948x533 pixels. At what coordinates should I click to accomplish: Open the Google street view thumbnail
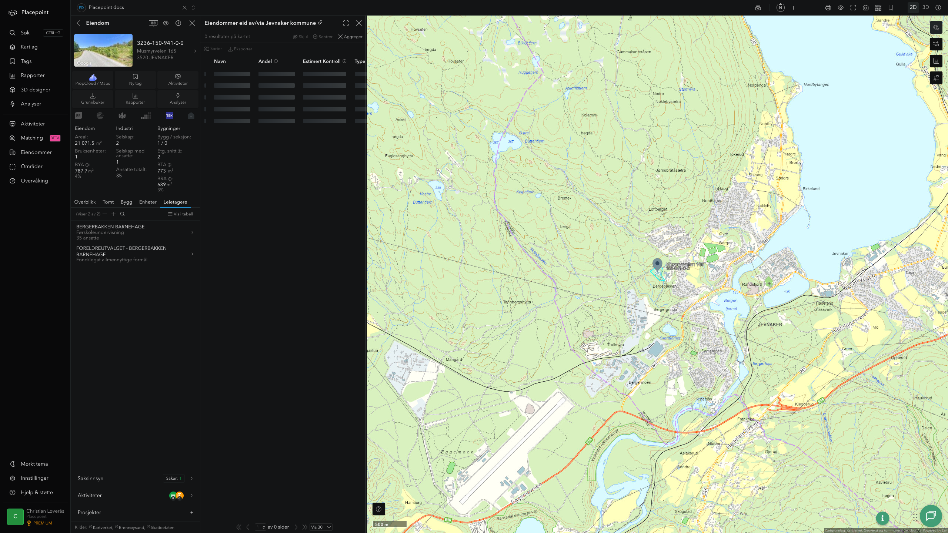103,50
